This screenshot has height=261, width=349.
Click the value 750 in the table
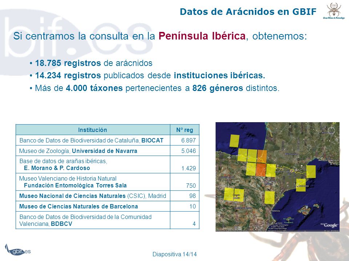(191, 186)
